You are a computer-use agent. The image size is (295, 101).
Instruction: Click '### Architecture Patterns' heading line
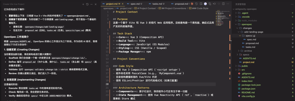click(131, 88)
